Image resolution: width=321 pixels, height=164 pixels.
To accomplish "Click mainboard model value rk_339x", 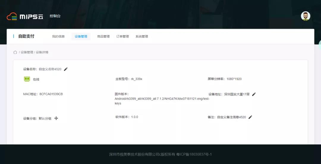I will click(x=136, y=79).
